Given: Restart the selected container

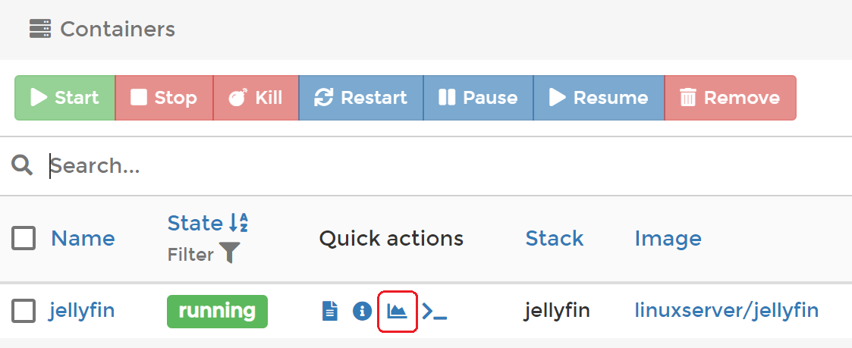Looking at the screenshot, I should [360, 98].
